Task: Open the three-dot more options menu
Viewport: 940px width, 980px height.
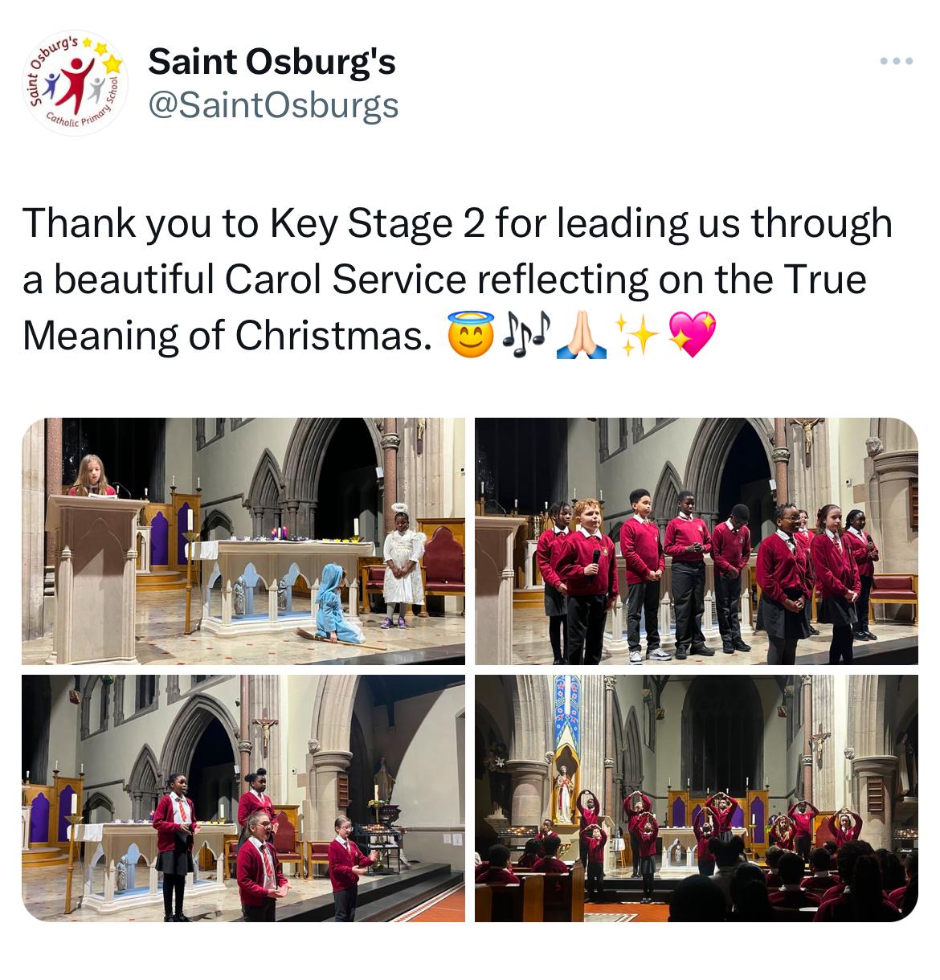Action: pos(896,61)
